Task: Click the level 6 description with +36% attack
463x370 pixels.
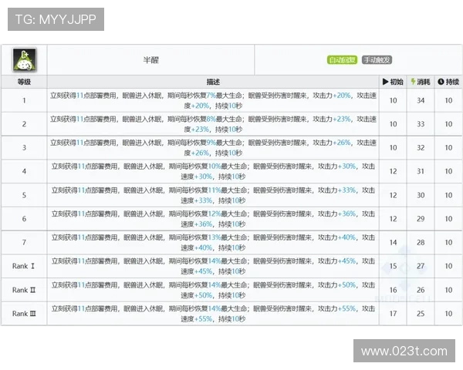Action: coord(213,219)
